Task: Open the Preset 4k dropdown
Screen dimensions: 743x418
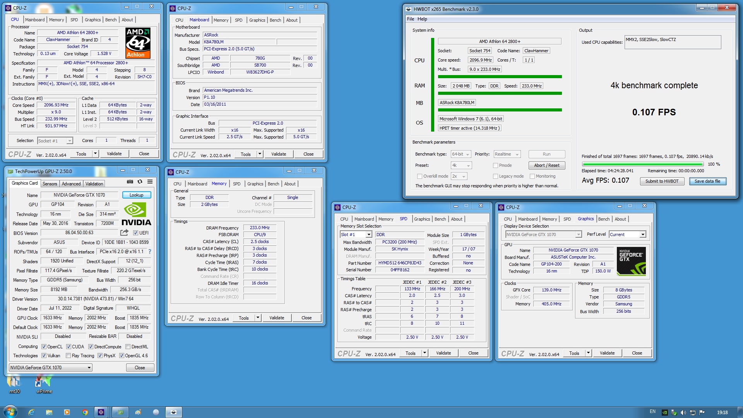Action: point(461,165)
